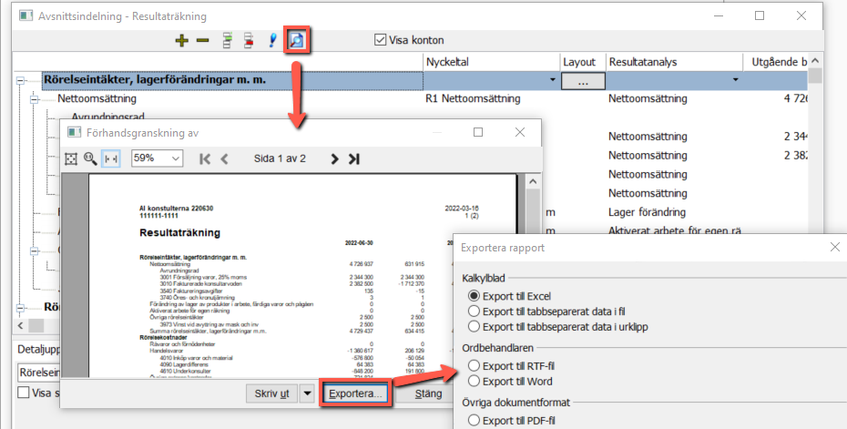Click the red collapse-all tree icon

click(x=249, y=40)
